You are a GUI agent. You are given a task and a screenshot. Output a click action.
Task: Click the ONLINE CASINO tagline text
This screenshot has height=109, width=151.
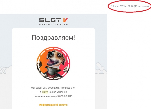(x=53, y=24)
